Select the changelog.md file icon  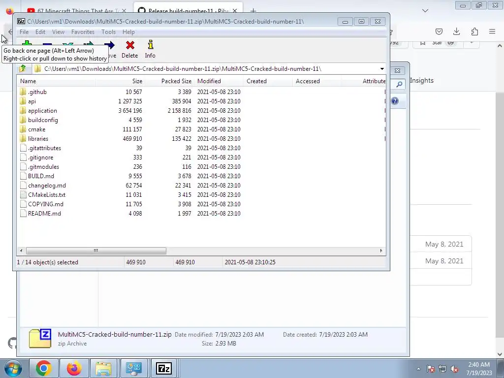pos(23,185)
